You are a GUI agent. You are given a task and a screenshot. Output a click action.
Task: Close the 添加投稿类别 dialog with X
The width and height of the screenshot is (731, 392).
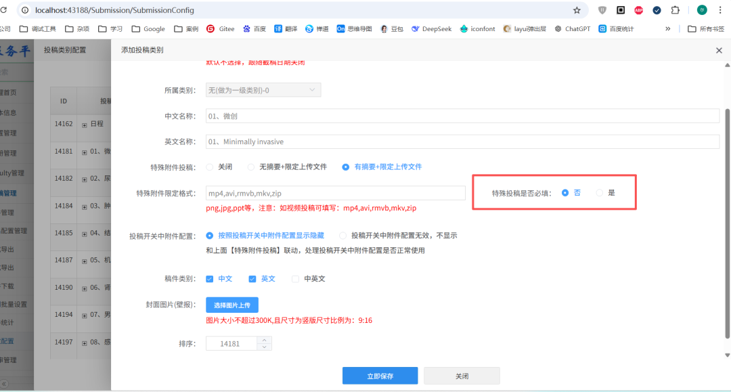coord(719,50)
